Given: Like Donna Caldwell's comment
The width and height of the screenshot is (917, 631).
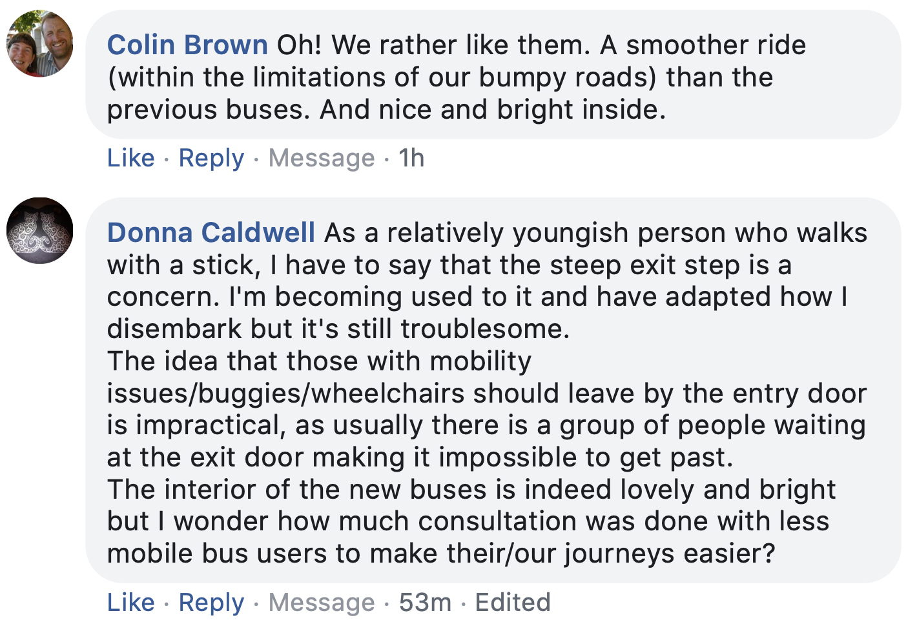Looking at the screenshot, I should click(x=131, y=603).
